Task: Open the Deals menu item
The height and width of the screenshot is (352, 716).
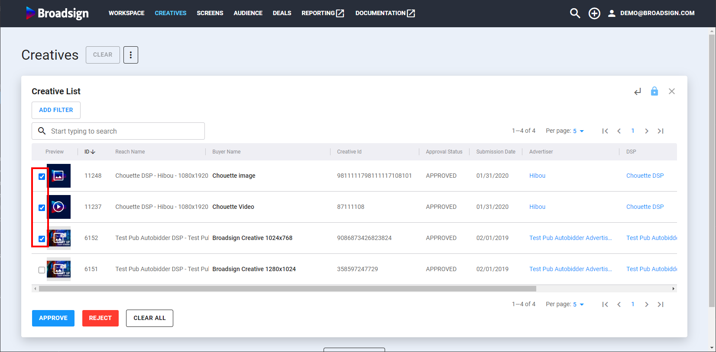Action: pos(282,13)
